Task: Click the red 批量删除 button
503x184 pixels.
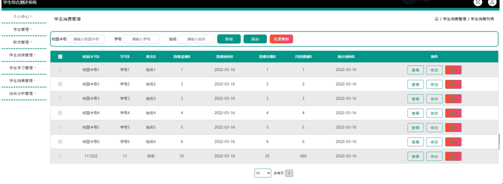Action: [x=281, y=39]
